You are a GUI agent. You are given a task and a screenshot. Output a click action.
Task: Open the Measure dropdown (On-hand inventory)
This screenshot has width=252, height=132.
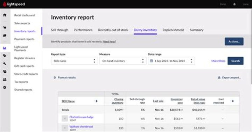click(x=123, y=61)
